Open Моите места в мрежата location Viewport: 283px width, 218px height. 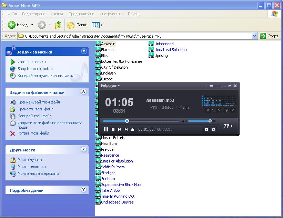pos(38,174)
